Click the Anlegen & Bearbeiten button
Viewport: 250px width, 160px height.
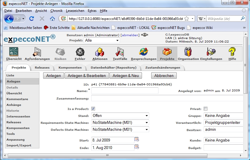[x=87, y=76]
